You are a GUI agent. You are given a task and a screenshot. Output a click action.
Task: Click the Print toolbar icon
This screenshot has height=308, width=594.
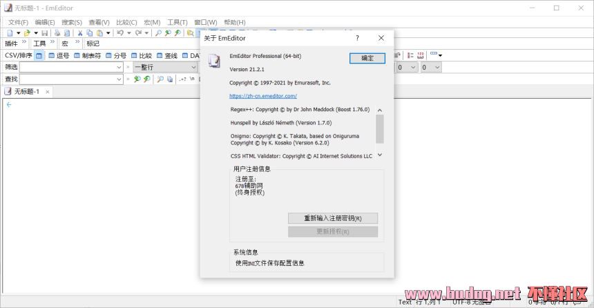point(57,33)
